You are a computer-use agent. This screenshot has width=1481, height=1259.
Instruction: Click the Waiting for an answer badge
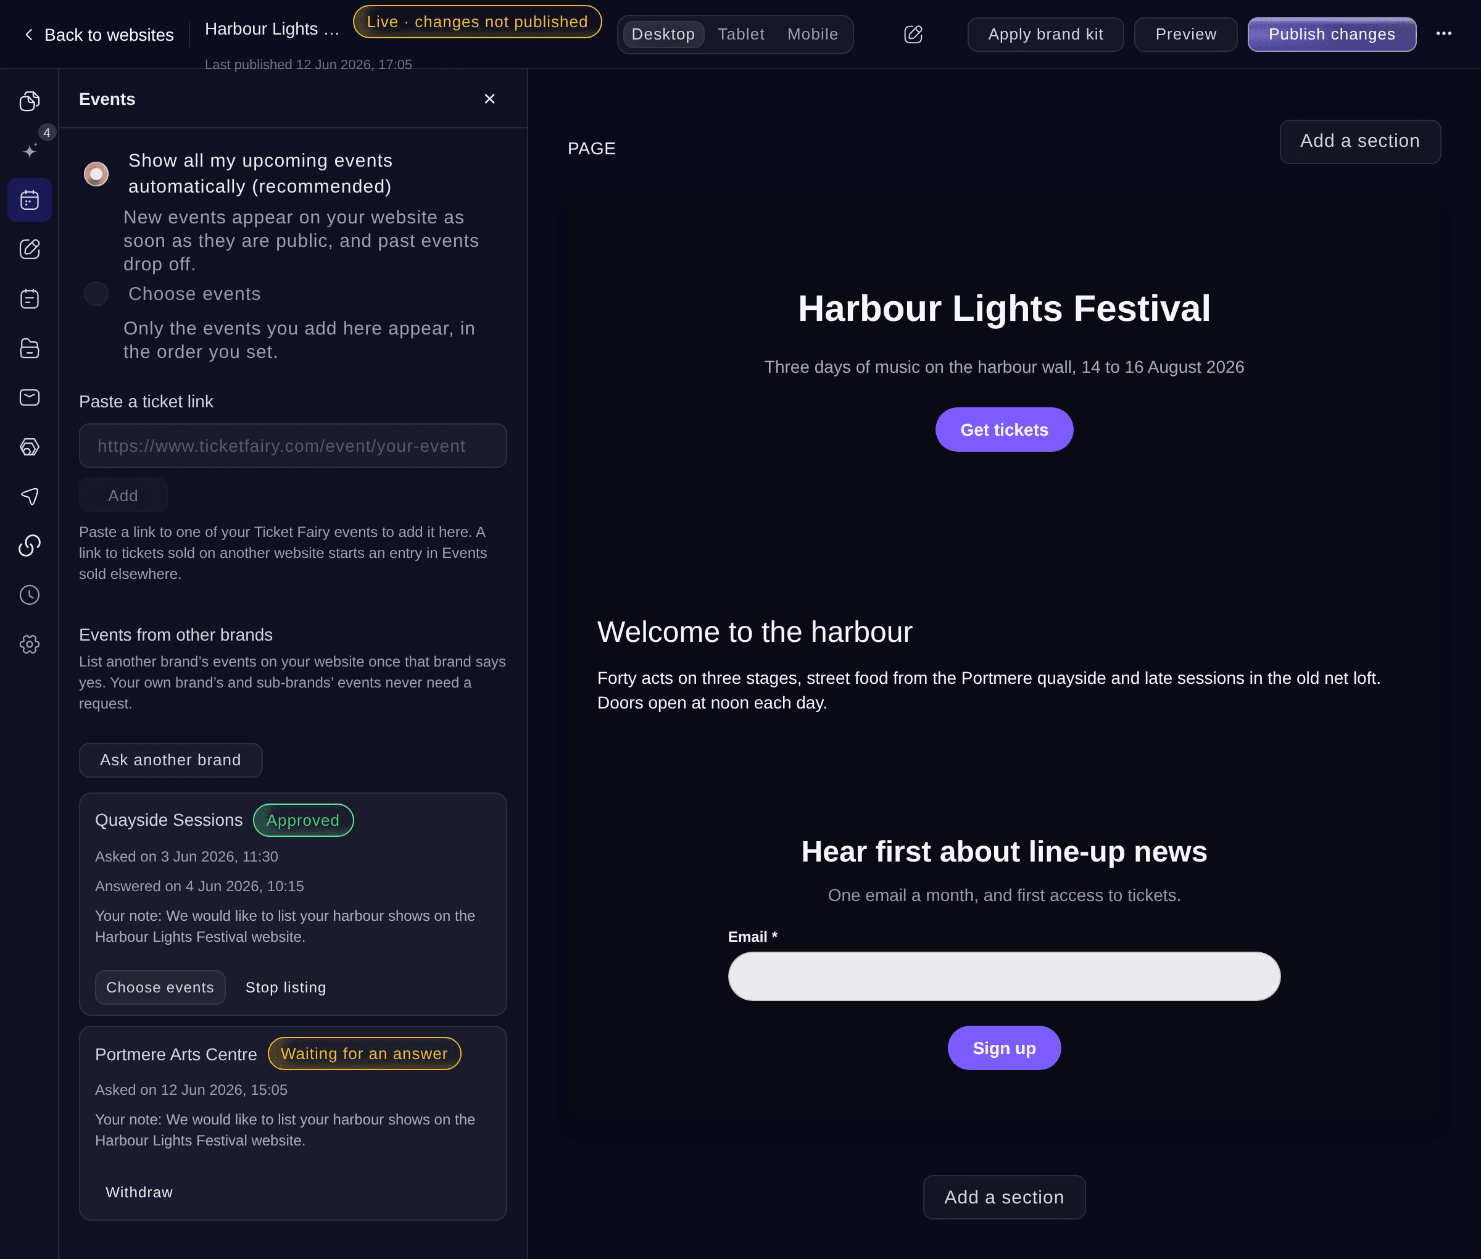tap(364, 1053)
